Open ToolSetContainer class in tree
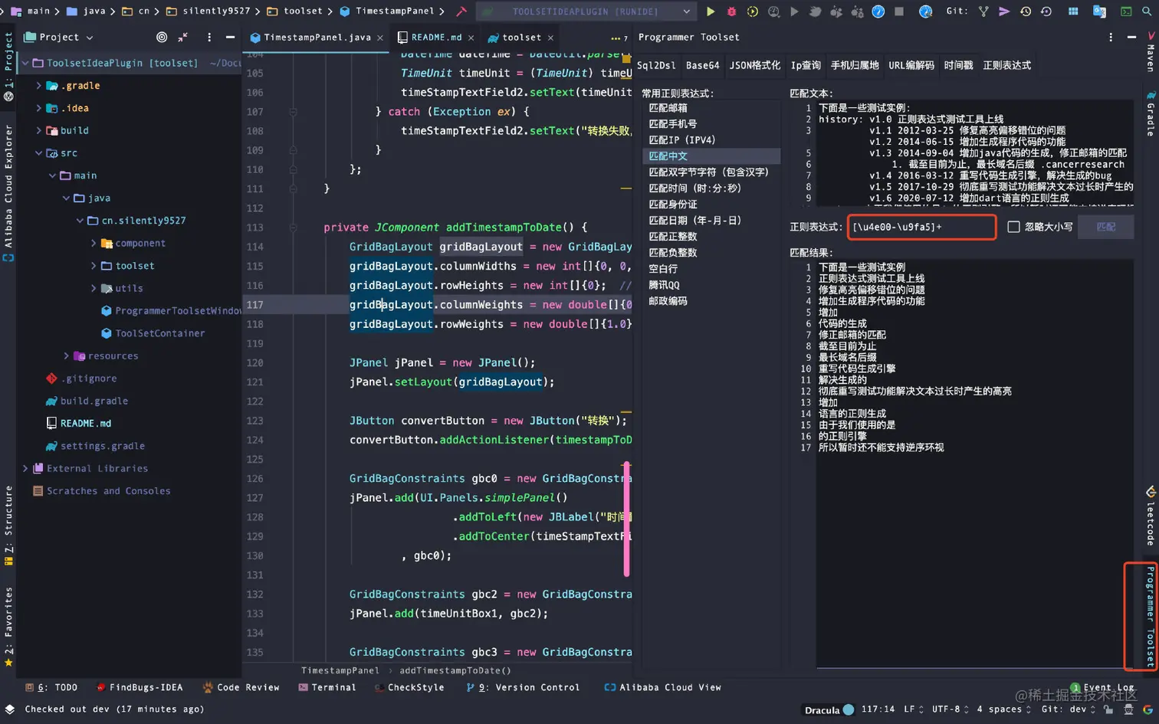 point(159,333)
